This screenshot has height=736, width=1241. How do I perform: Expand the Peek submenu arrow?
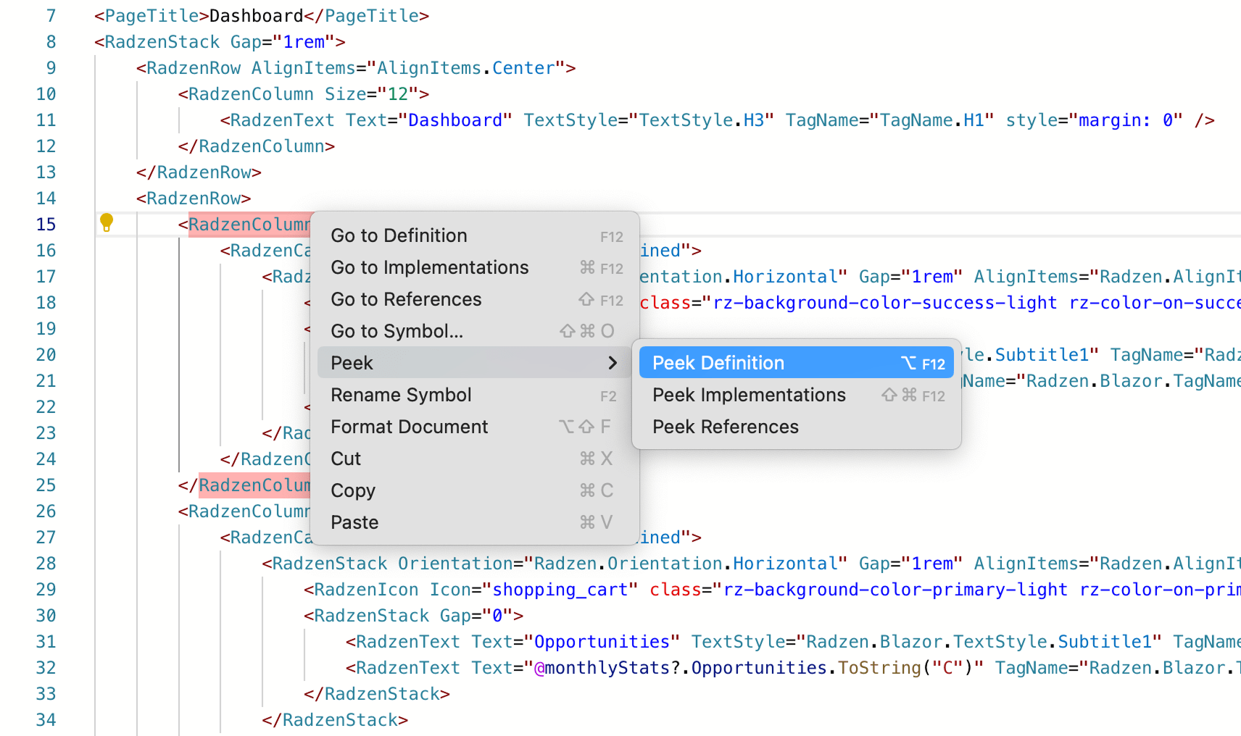tap(613, 362)
